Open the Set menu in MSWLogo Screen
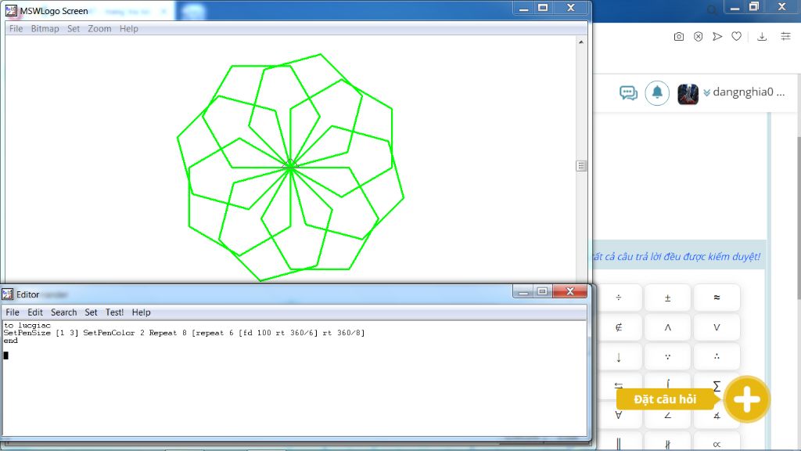This screenshot has height=451, width=801. (x=74, y=29)
